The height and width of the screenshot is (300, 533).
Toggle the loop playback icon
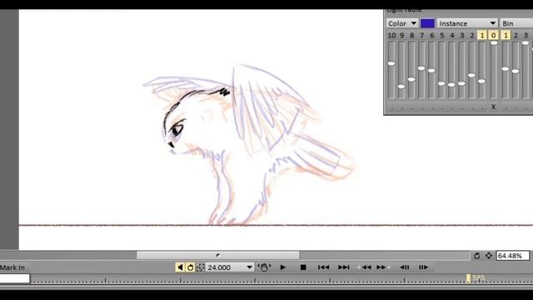191,267
